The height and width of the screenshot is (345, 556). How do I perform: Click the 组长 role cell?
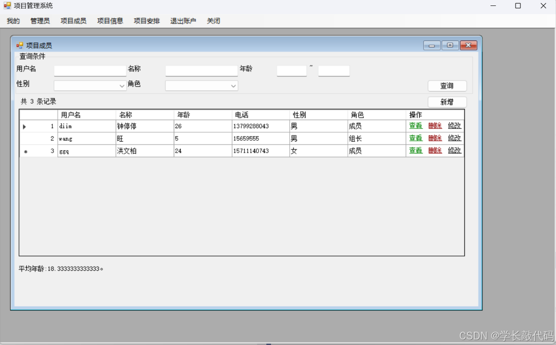click(376, 139)
